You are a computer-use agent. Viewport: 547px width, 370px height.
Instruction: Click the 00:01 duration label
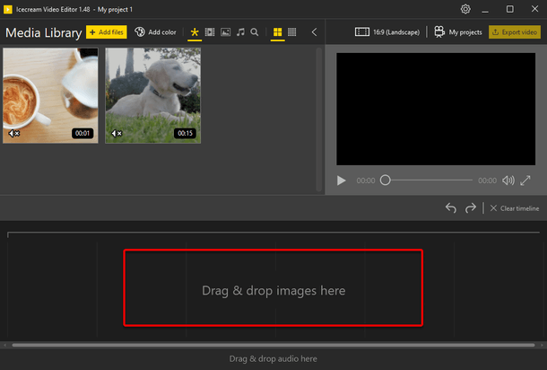(82, 133)
